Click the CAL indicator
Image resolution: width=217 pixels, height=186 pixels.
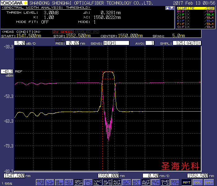coord(60,40)
